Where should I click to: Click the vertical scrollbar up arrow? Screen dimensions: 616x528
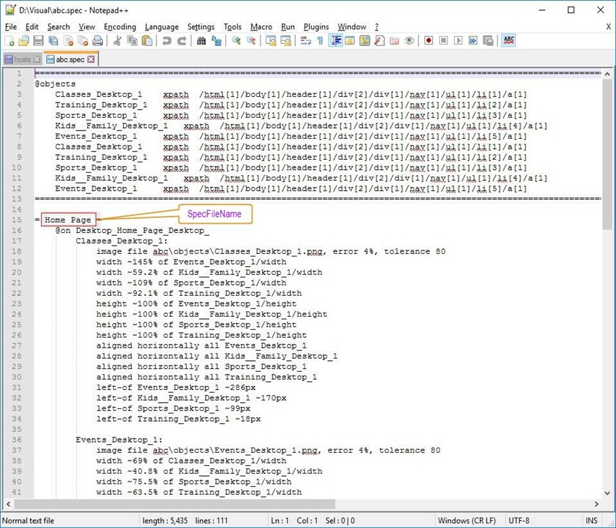[607, 74]
